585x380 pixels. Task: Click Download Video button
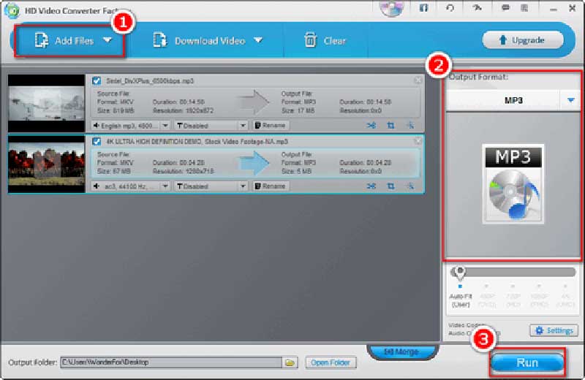(x=207, y=41)
